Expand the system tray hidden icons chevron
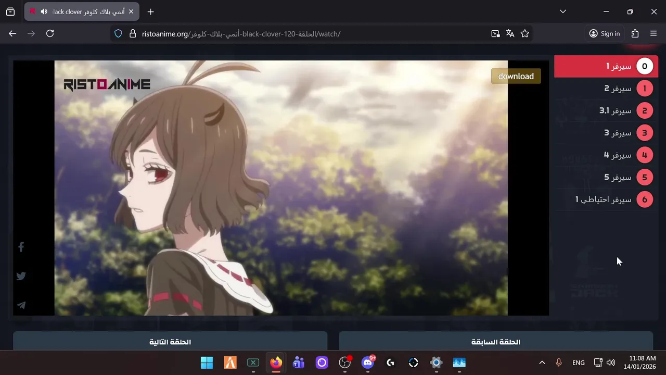 coord(542,362)
